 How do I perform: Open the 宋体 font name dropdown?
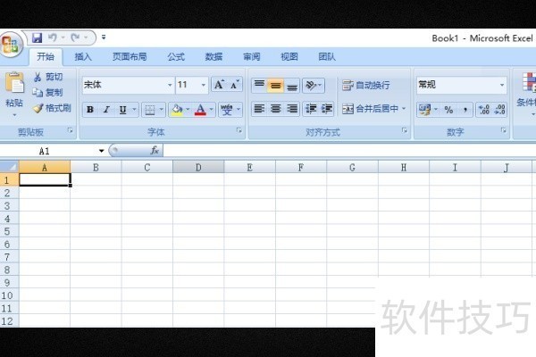[x=170, y=85]
